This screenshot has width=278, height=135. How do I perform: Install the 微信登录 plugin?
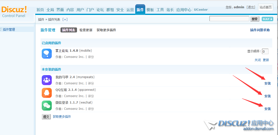(x=267, y=109)
